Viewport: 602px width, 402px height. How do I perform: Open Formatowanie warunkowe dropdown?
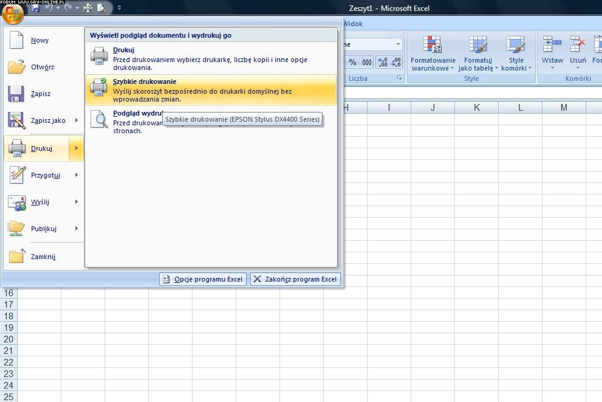point(433,54)
